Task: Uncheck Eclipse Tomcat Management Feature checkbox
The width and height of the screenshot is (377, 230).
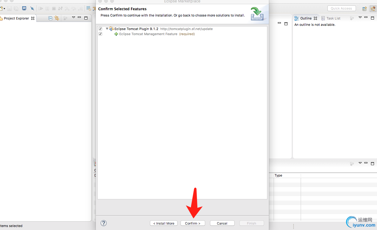Action: 100,34
